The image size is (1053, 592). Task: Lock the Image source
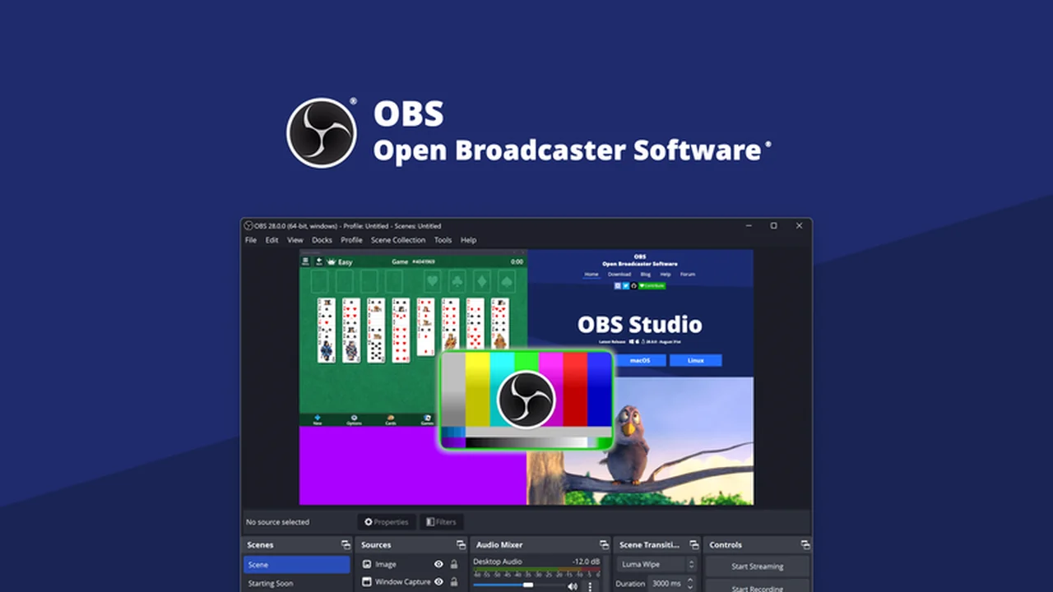[x=453, y=564]
